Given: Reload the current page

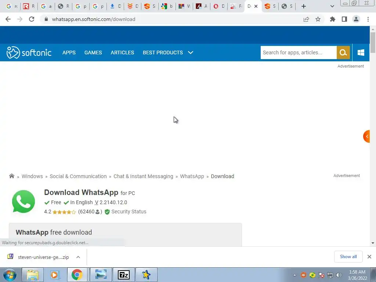Looking at the screenshot, I should [x=32, y=19].
